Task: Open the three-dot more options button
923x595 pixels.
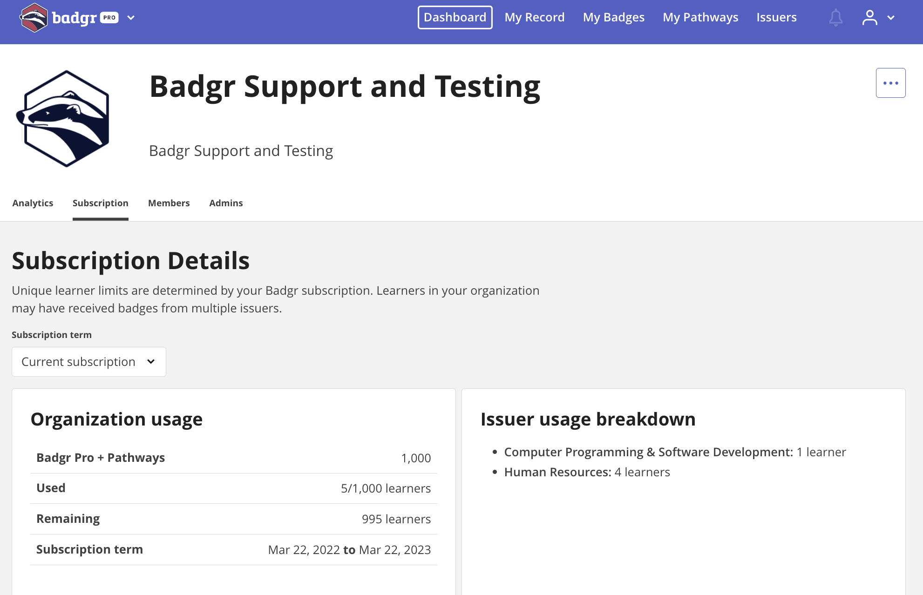Action: (x=890, y=83)
